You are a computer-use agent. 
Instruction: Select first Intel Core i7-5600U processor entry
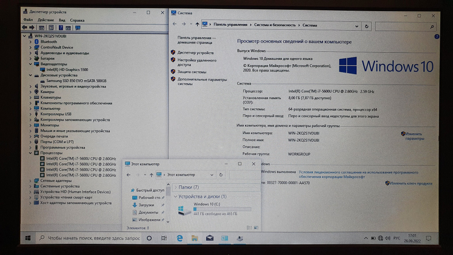81,159
